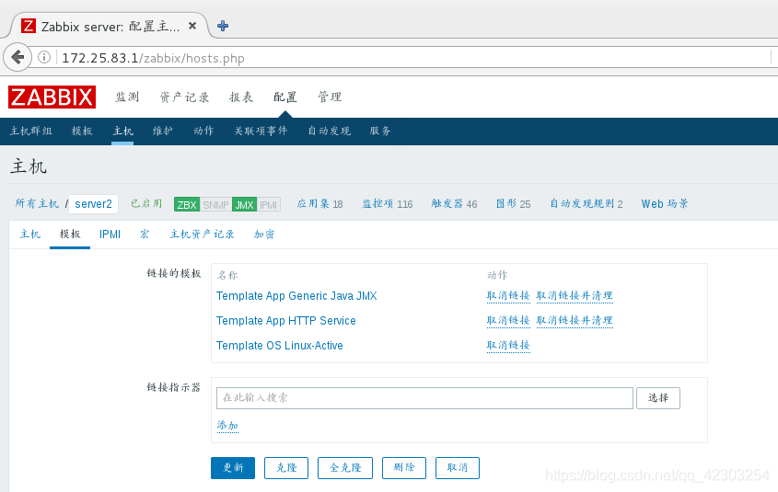This screenshot has width=778, height=492.
Task: Open the 资产记录 main menu
Action: [x=184, y=97]
